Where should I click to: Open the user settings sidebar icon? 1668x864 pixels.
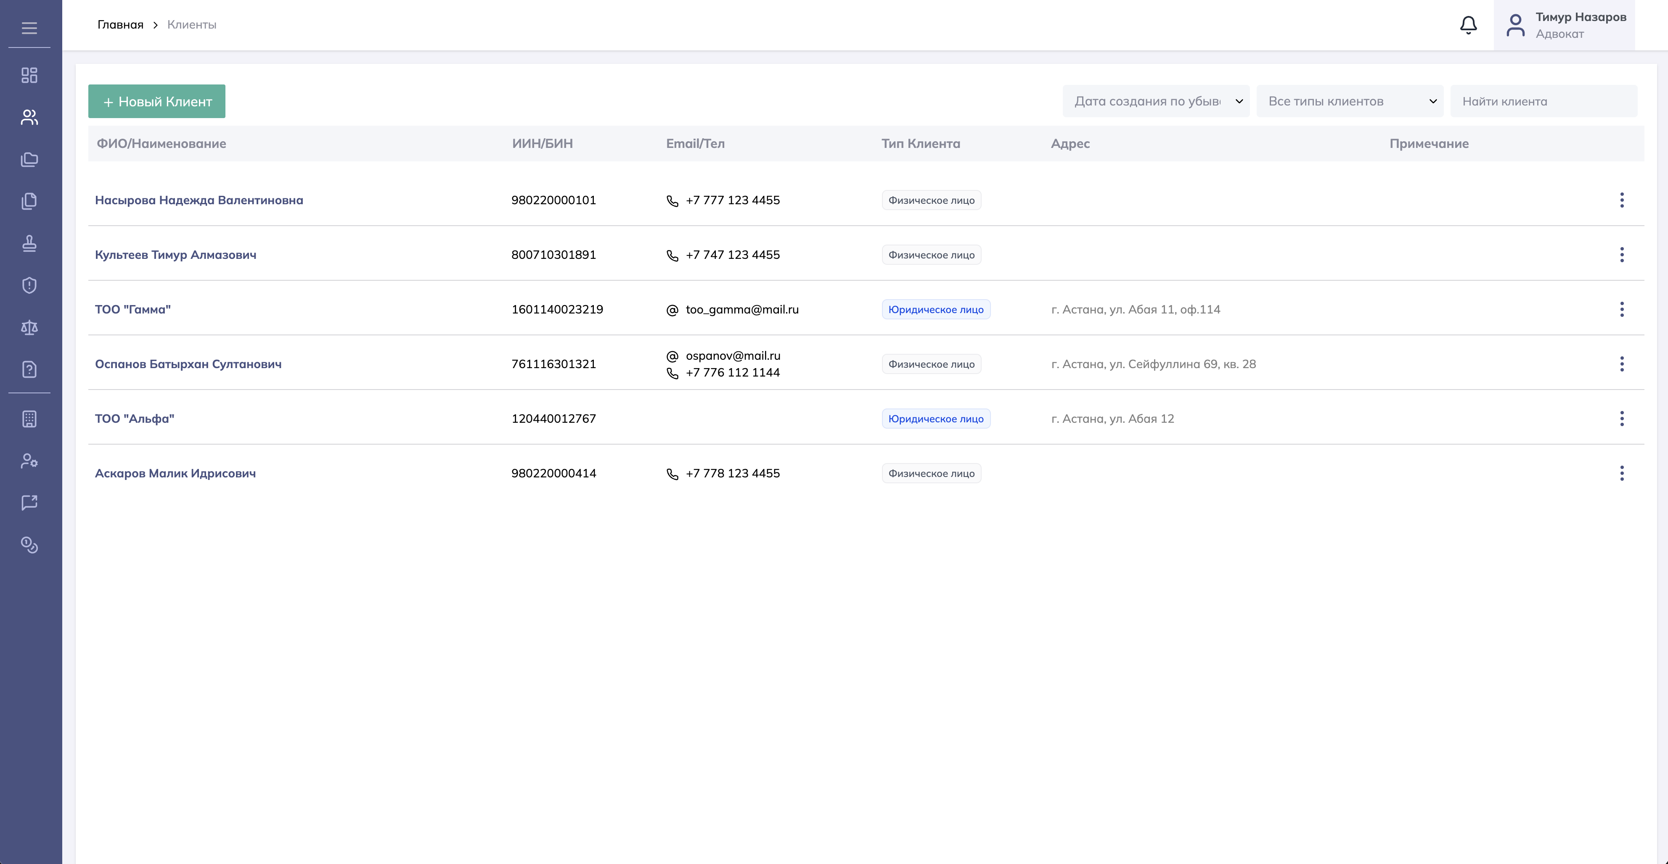29,461
